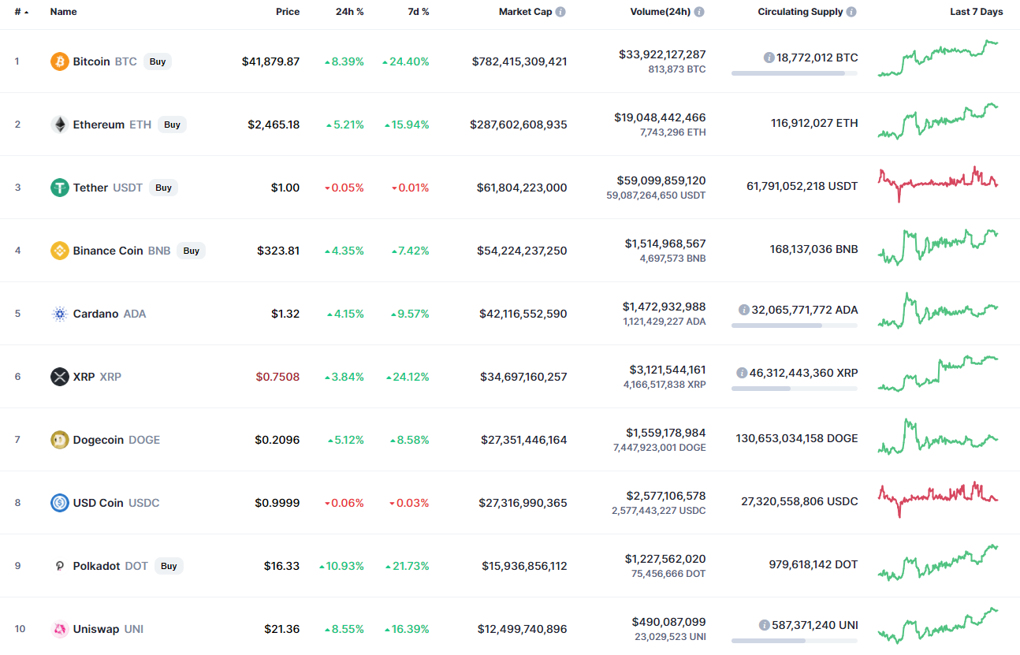Viewport: 1020px width, 655px height.
Task: Sort table by Price column header
Action: 288,12
